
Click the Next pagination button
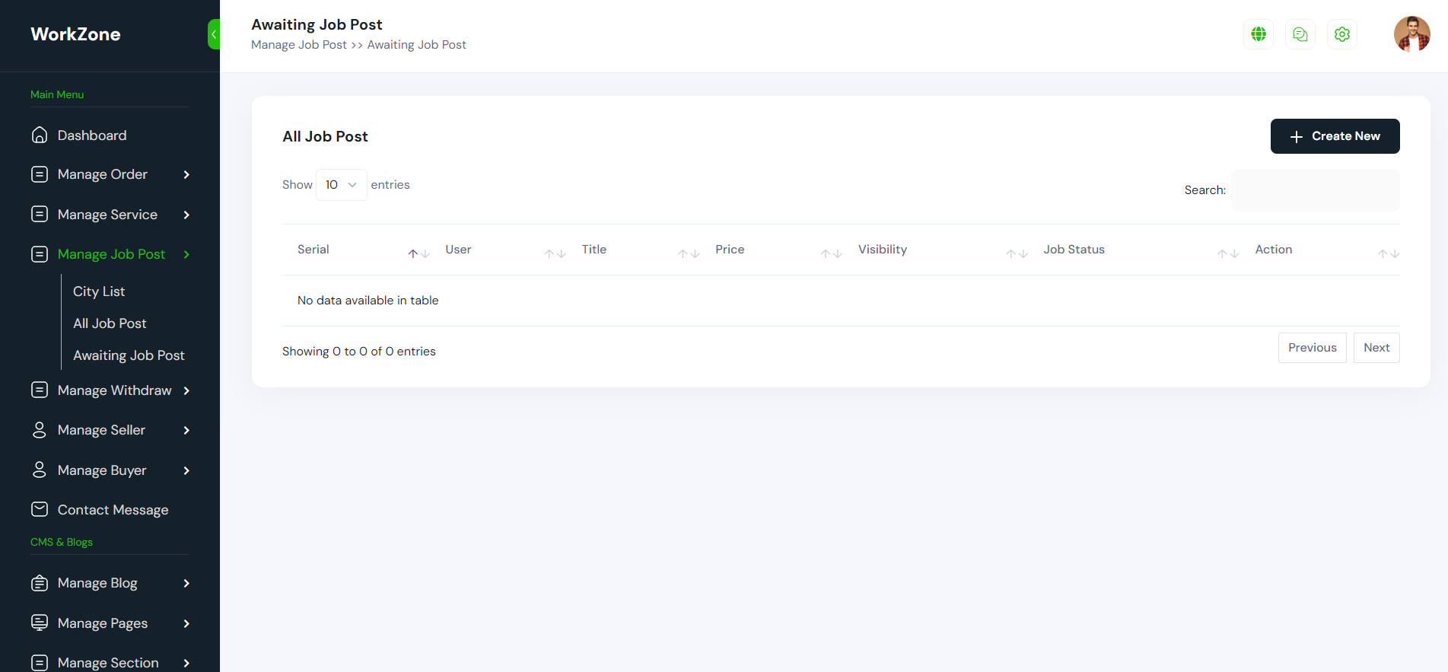pyautogui.click(x=1376, y=348)
